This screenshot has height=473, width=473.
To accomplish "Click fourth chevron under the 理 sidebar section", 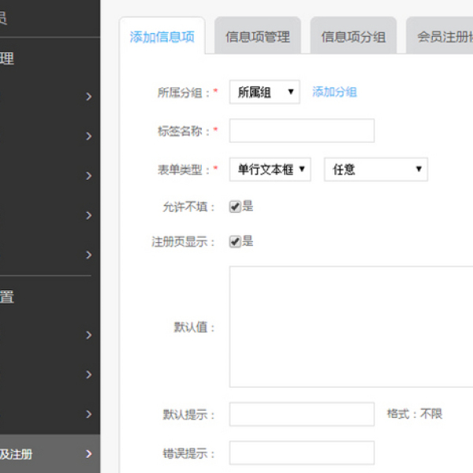I will 89,215.
